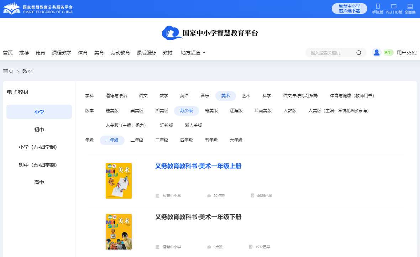Click the Smart Education of China logo

pos(38,9)
